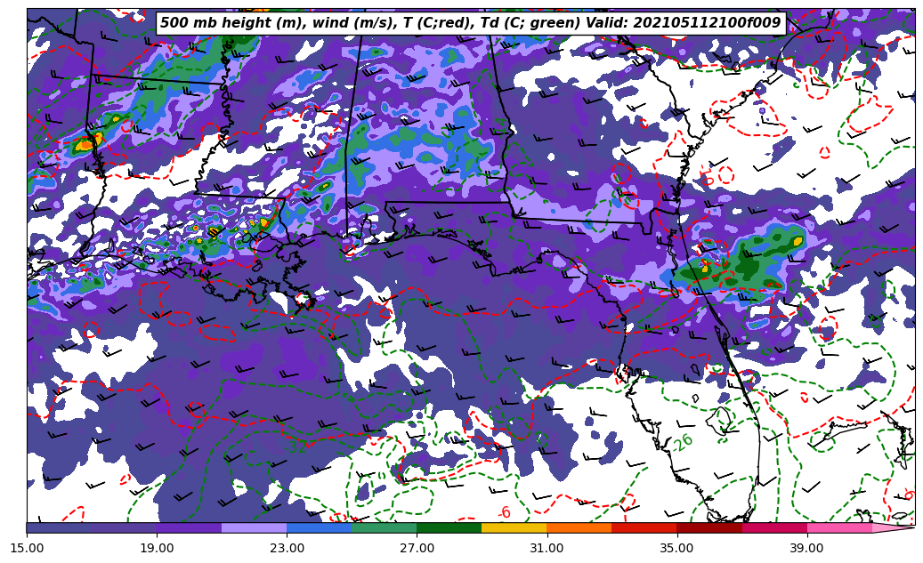This screenshot has height=563, width=923.
Task: Select the 31.00 colorbar tick label
Action: coord(547,549)
